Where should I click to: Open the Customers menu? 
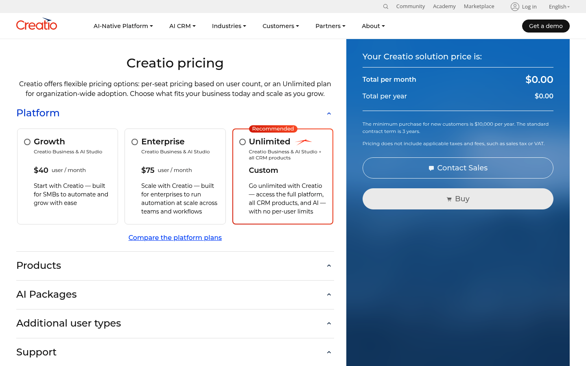[x=281, y=26]
